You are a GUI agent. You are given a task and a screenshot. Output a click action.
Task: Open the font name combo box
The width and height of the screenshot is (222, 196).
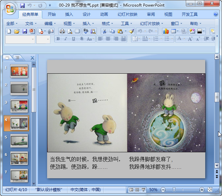[x=20, y=39]
